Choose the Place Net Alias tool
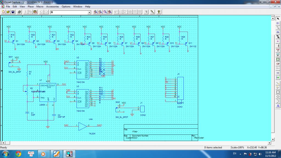Image resolution: width=281 pixels, height=158 pixels. click(x=278, y=32)
